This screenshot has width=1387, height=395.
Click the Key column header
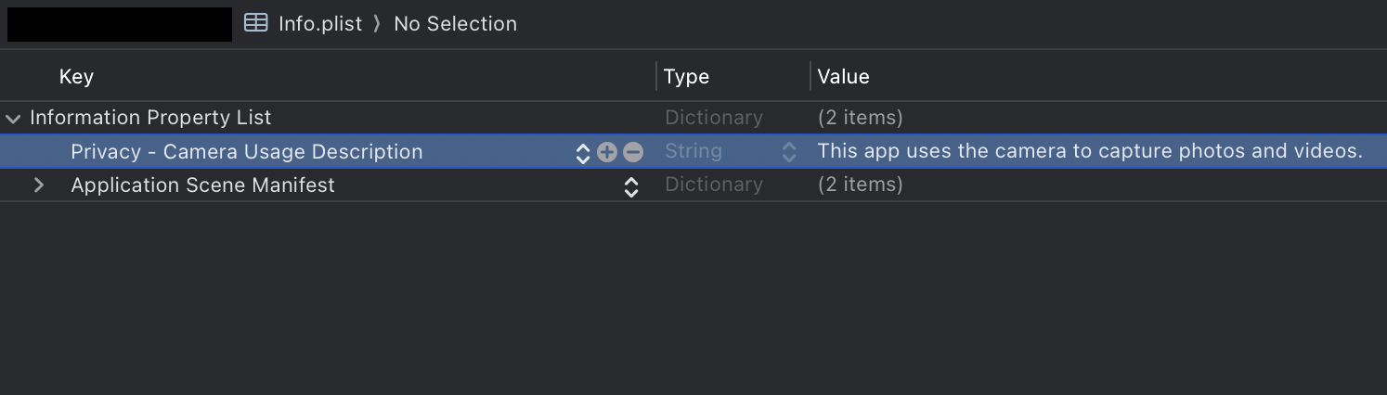click(76, 76)
